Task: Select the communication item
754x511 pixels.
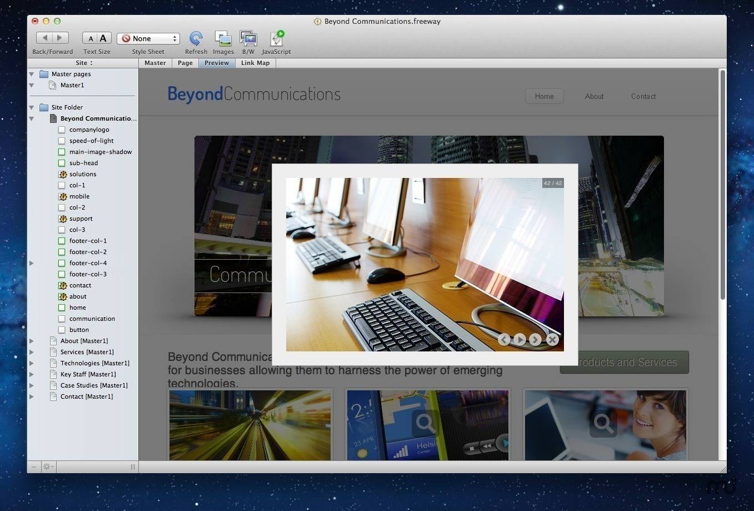Action: 92,319
